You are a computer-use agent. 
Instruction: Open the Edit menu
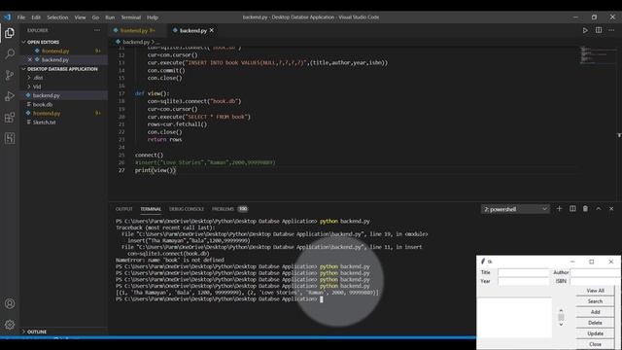coord(36,17)
